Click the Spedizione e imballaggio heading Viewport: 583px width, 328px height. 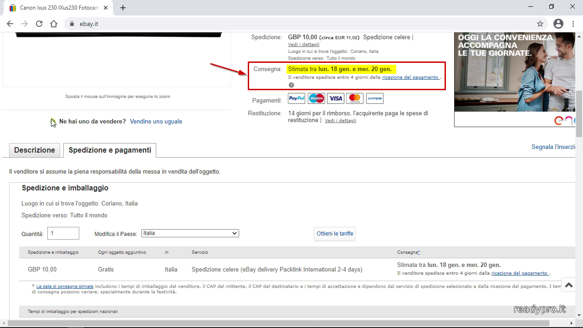pos(65,188)
